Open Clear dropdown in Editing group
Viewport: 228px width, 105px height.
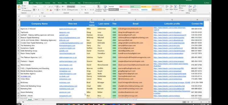coord(182,11)
